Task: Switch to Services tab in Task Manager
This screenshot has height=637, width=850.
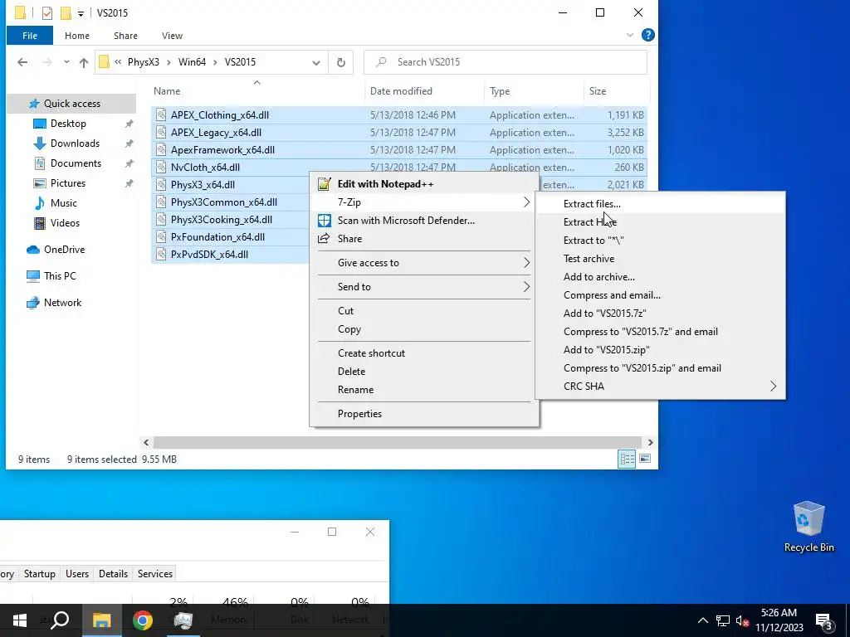Action: coord(155,574)
